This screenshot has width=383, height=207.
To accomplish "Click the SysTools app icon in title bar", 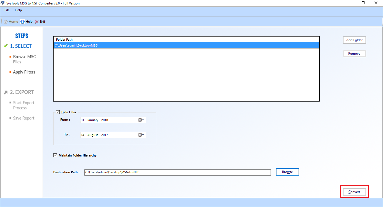I will coord(3,3).
